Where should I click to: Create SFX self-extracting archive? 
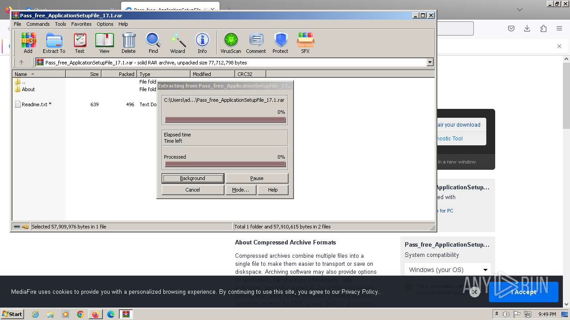click(305, 43)
